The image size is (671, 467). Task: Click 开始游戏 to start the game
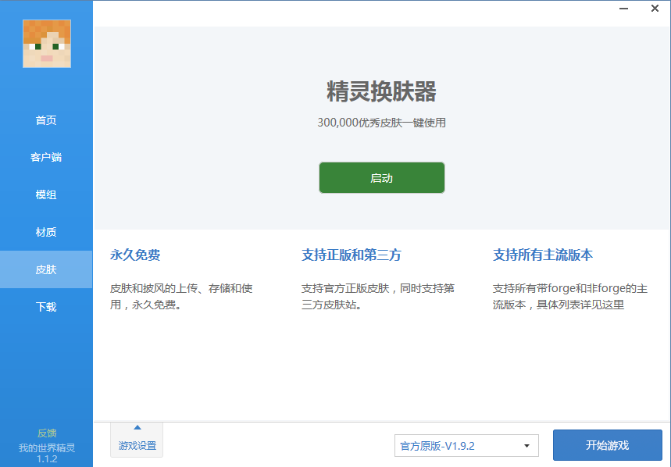609,445
